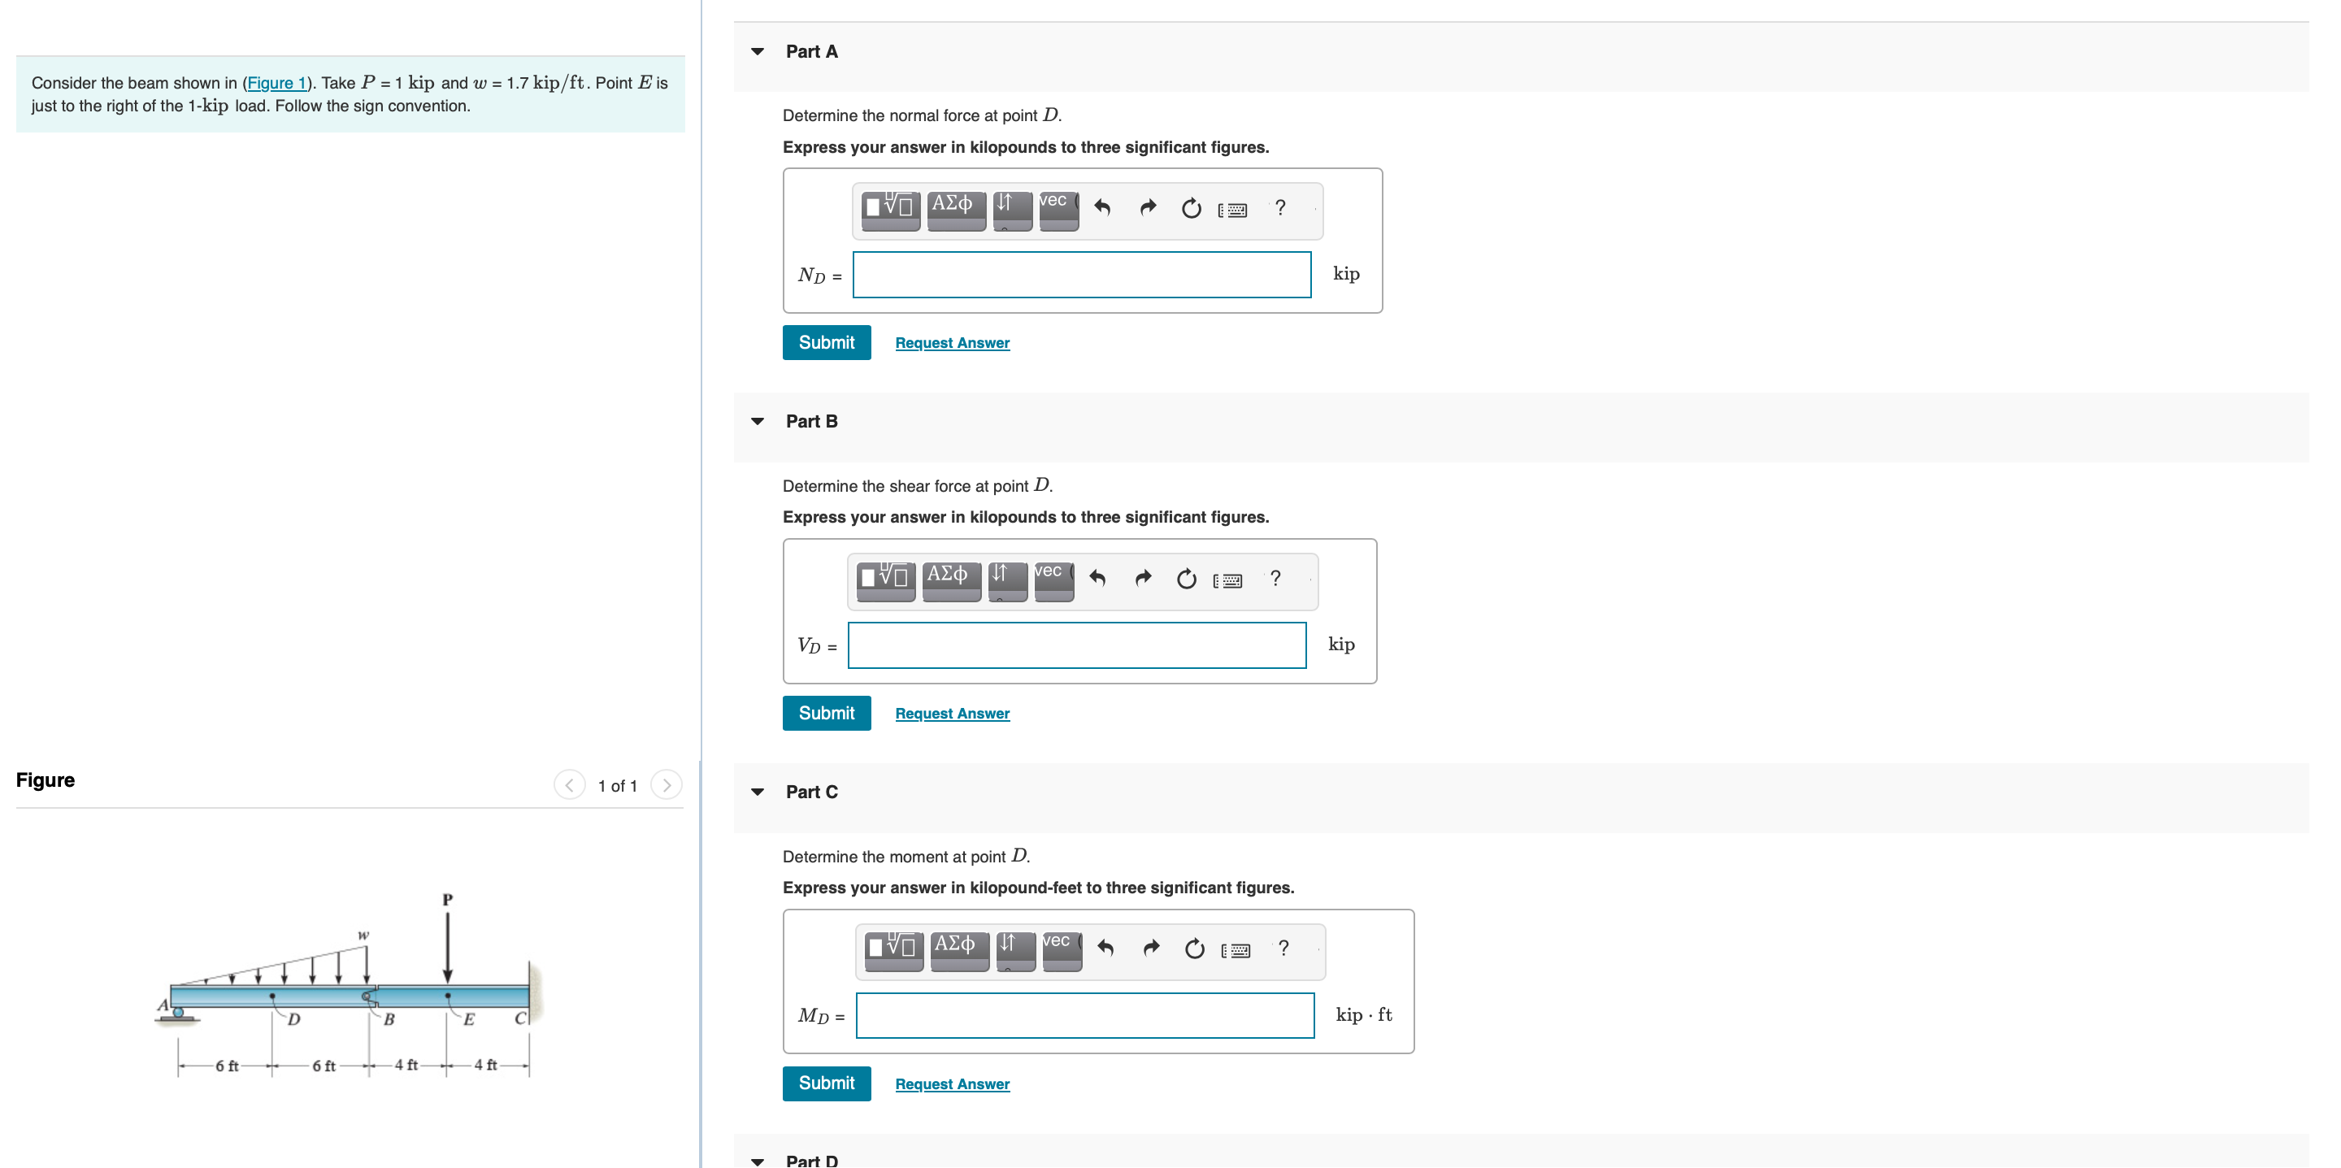Click Request Answer link for Part C
Viewport: 2341px width, 1168px height.
click(x=953, y=1084)
